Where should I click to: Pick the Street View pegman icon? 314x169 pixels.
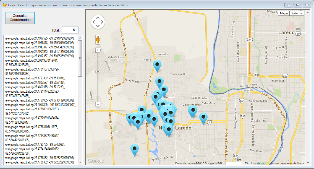pyautogui.click(x=98, y=40)
